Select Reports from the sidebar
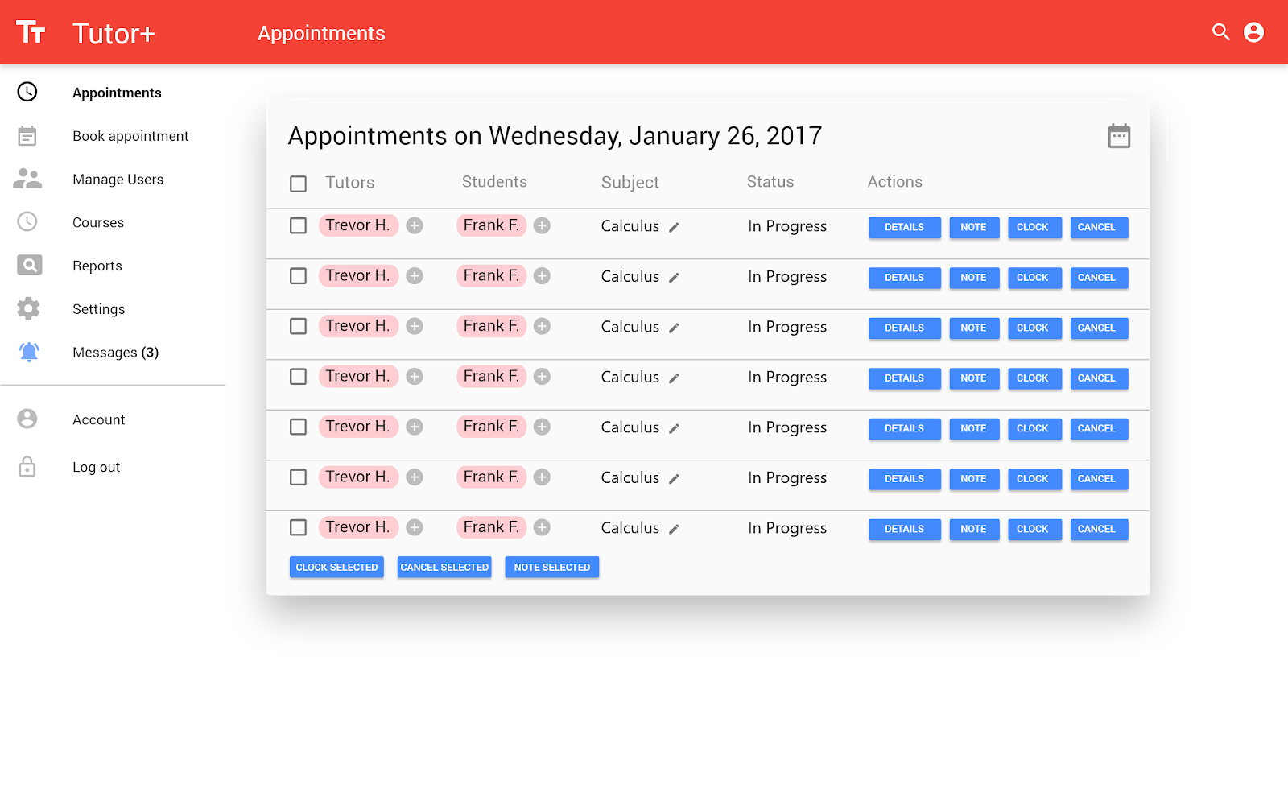Image resolution: width=1288 pixels, height=805 pixels. point(97,266)
